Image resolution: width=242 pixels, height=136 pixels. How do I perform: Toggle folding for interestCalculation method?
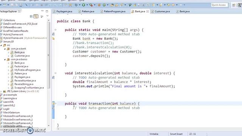click(x=56, y=73)
